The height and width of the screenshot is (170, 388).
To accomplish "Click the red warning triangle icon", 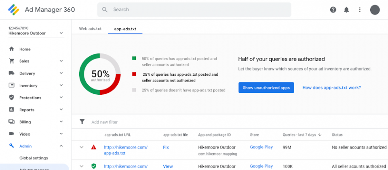I will click(x=93, y=147).
